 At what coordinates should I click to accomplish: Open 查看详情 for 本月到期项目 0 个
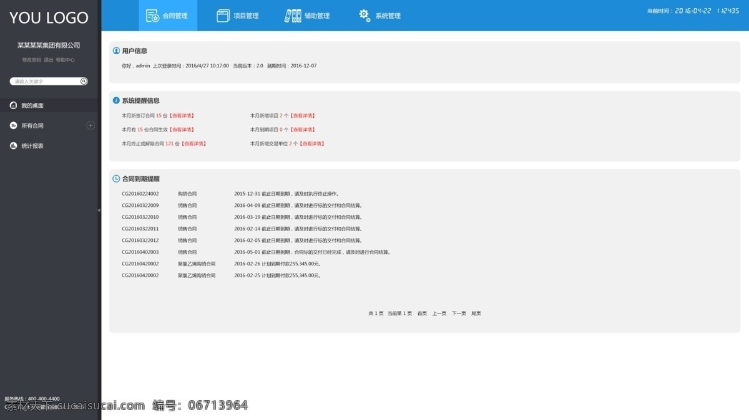[x=302, y=130]
